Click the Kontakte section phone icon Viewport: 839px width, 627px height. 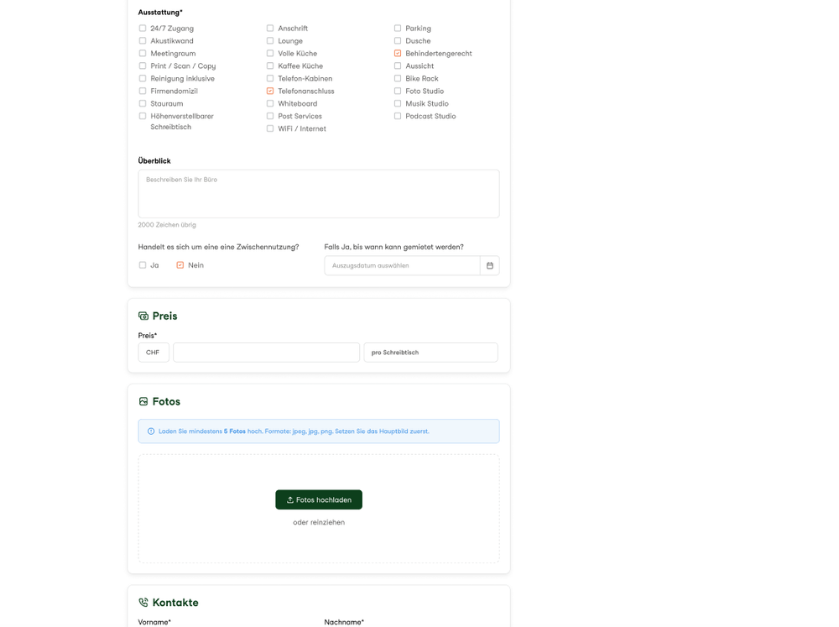(143, 603)
